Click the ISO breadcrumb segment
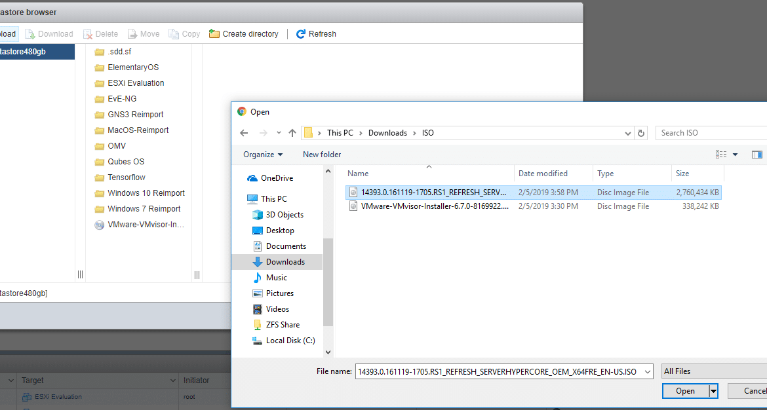The width and height of the screenshot is (767, 410). pyautogui.click(x=428, y=133)
